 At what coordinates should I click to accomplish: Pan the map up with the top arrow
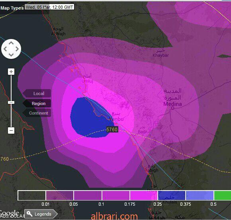point(11,43)
